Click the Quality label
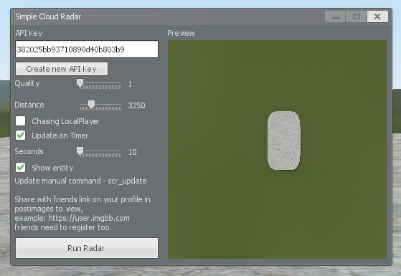 coord(27,84)
